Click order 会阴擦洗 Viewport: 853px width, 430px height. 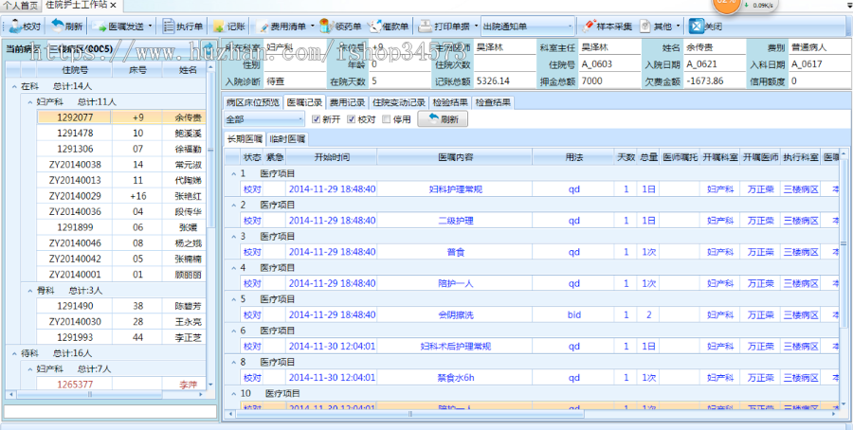click(455, 314)
